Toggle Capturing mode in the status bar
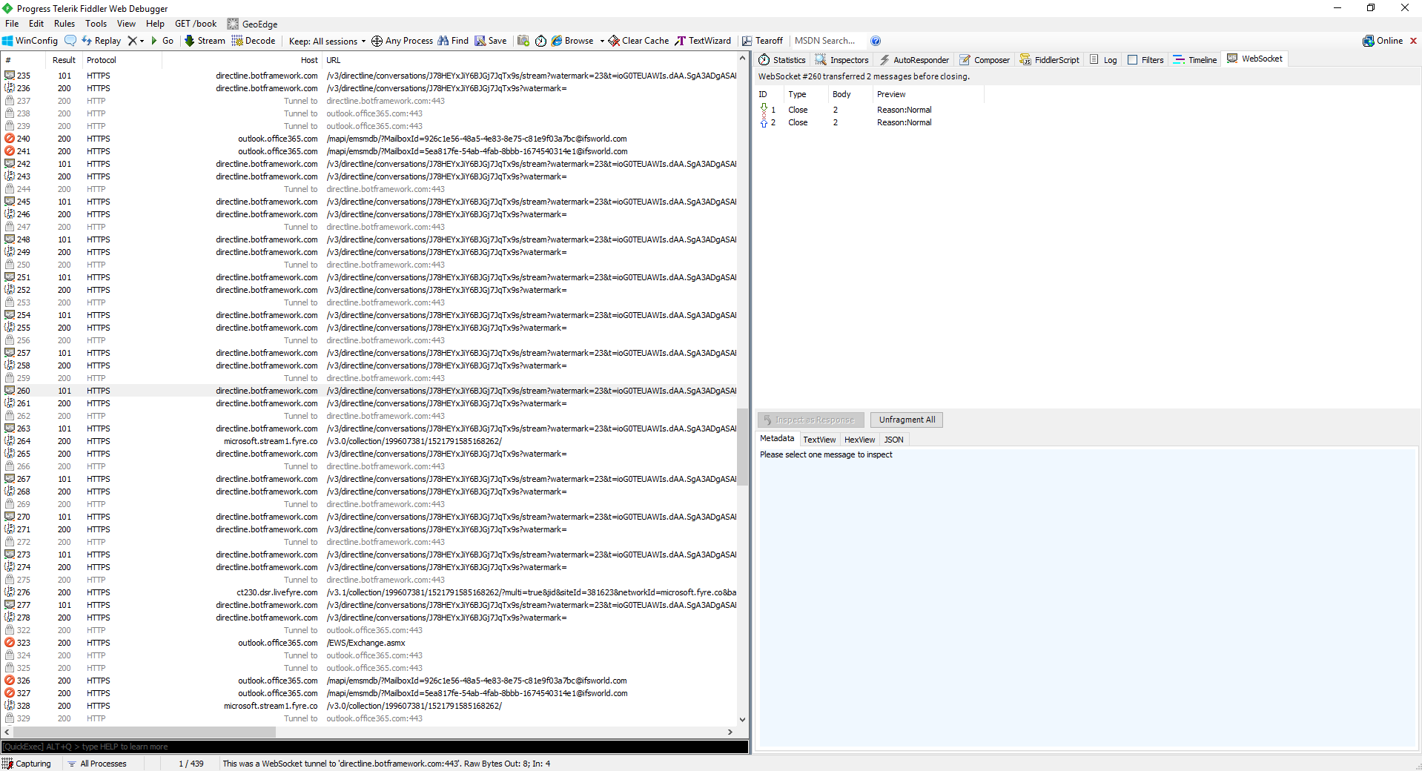 tap(27, 763)
